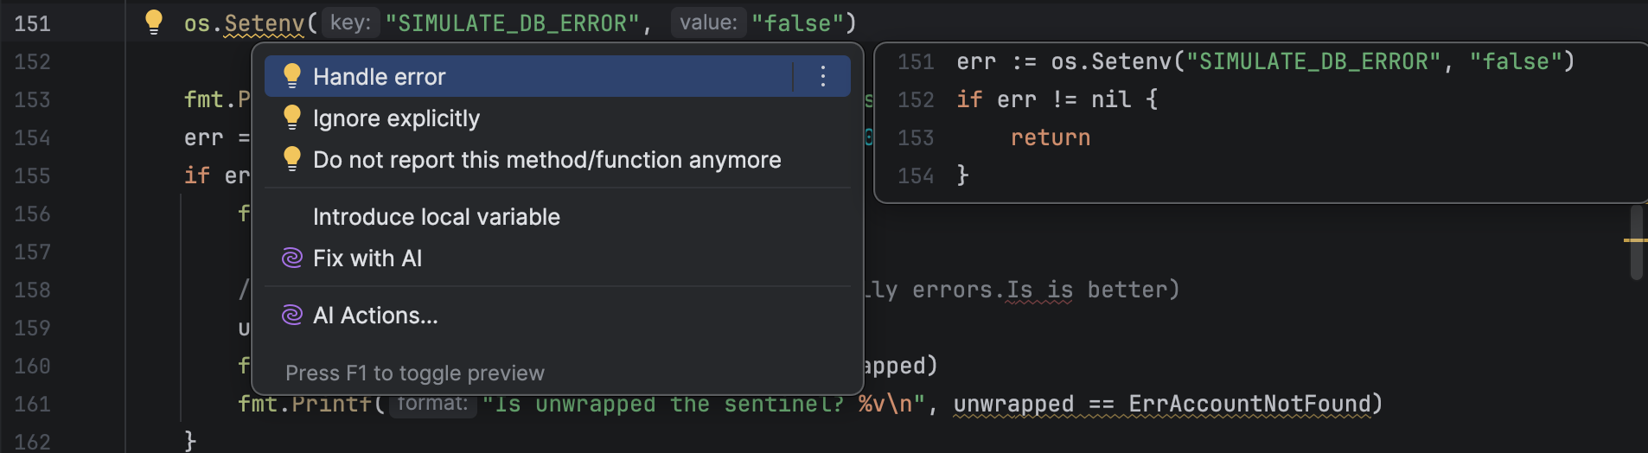Click the return statement in the preview
1648x453 pixels.
tap(1050, 137)
